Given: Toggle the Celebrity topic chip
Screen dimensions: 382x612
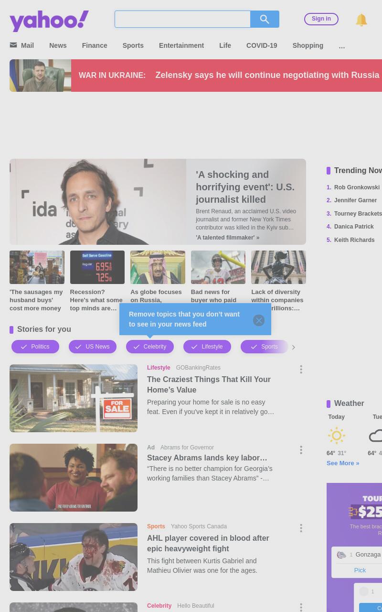Looking at the screenshot, I should (150, 347).
